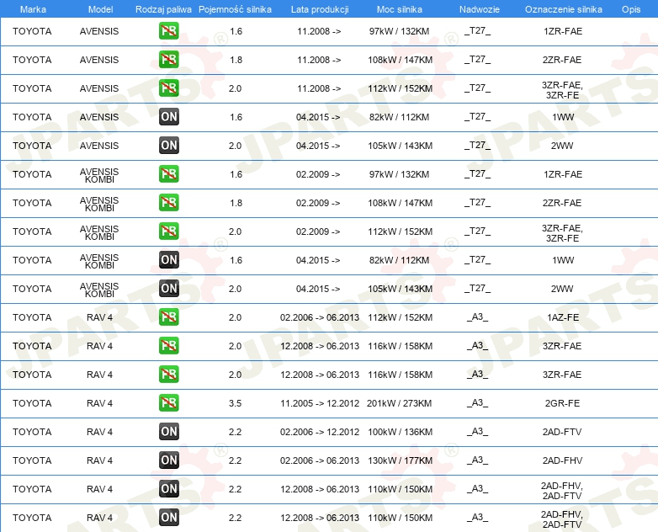Click AVENSIS model in the 1WW sedan row
The height and width of the screenshot is (532, 658).
pyautogui.click(x=99, y=117)
